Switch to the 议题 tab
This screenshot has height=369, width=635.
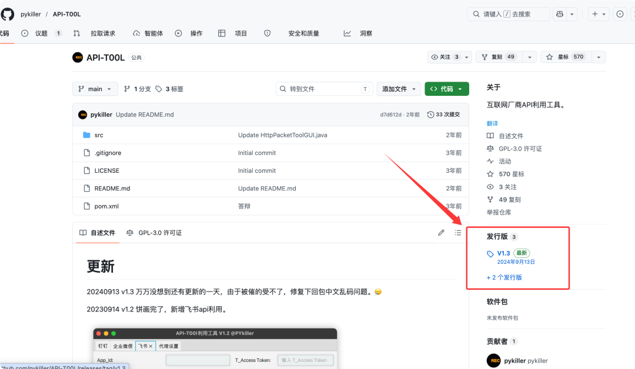[41, 33]
